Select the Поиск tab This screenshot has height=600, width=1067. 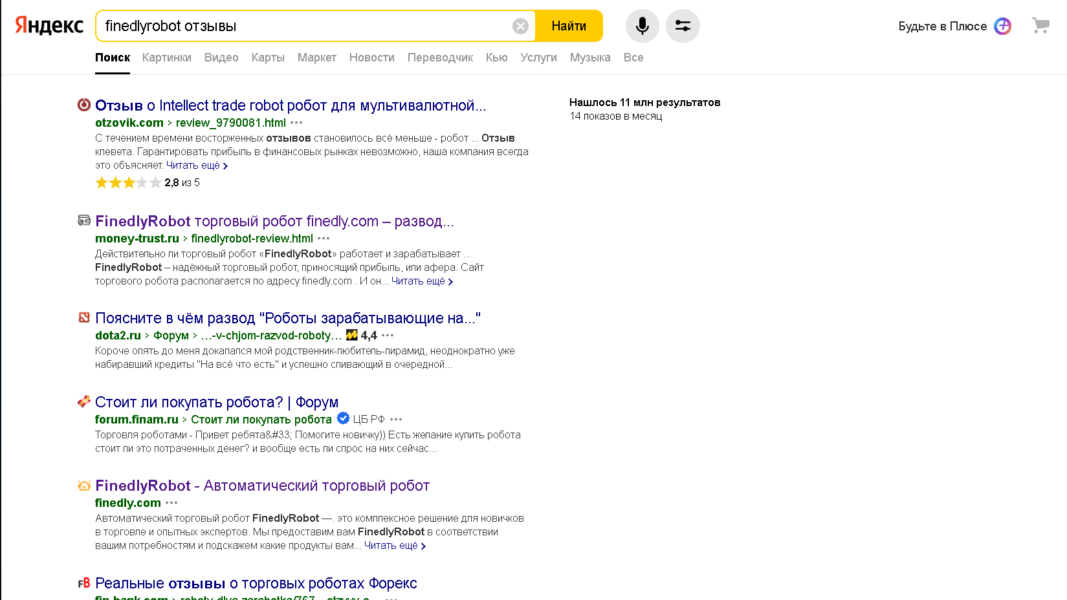(113, 58)
